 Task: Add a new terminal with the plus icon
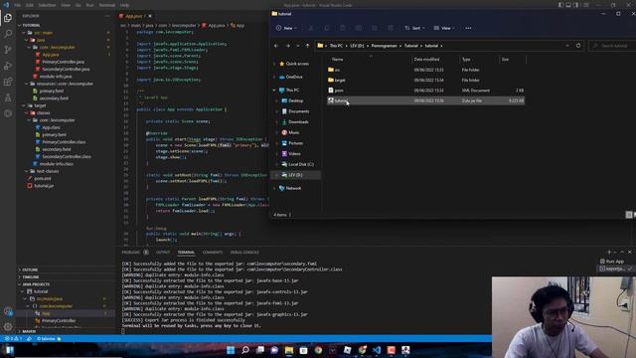609,252
